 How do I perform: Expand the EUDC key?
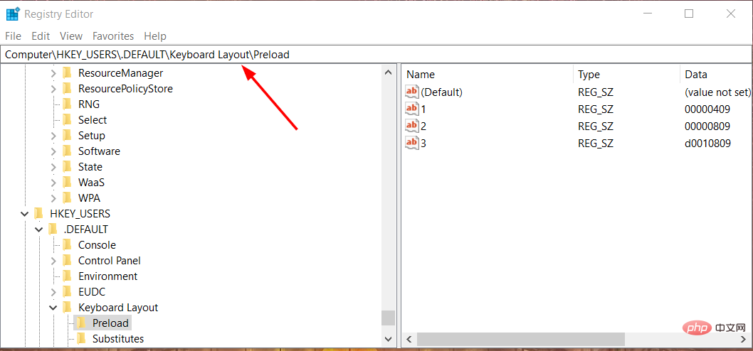[x=53, y=292]
